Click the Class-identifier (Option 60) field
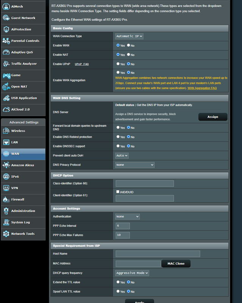242x303 pixels. pos(145,183)
